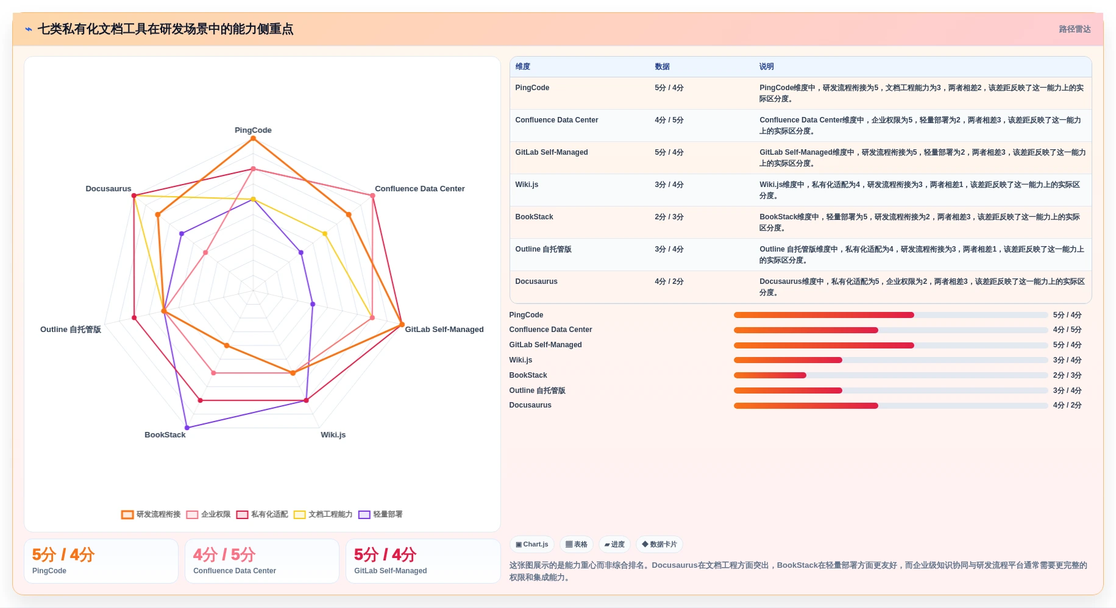
Task: Click the Confluence Data Center progress bar
Action: [890, 330]
